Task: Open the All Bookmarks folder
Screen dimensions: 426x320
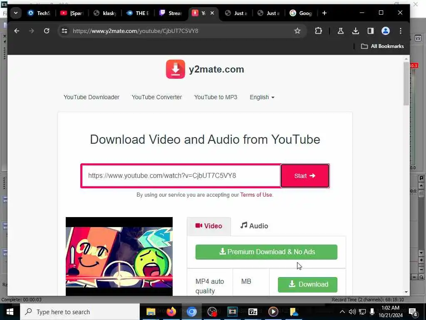Action: 382,46
